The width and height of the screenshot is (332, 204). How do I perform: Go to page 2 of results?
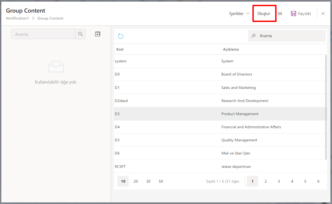(266, 181)
